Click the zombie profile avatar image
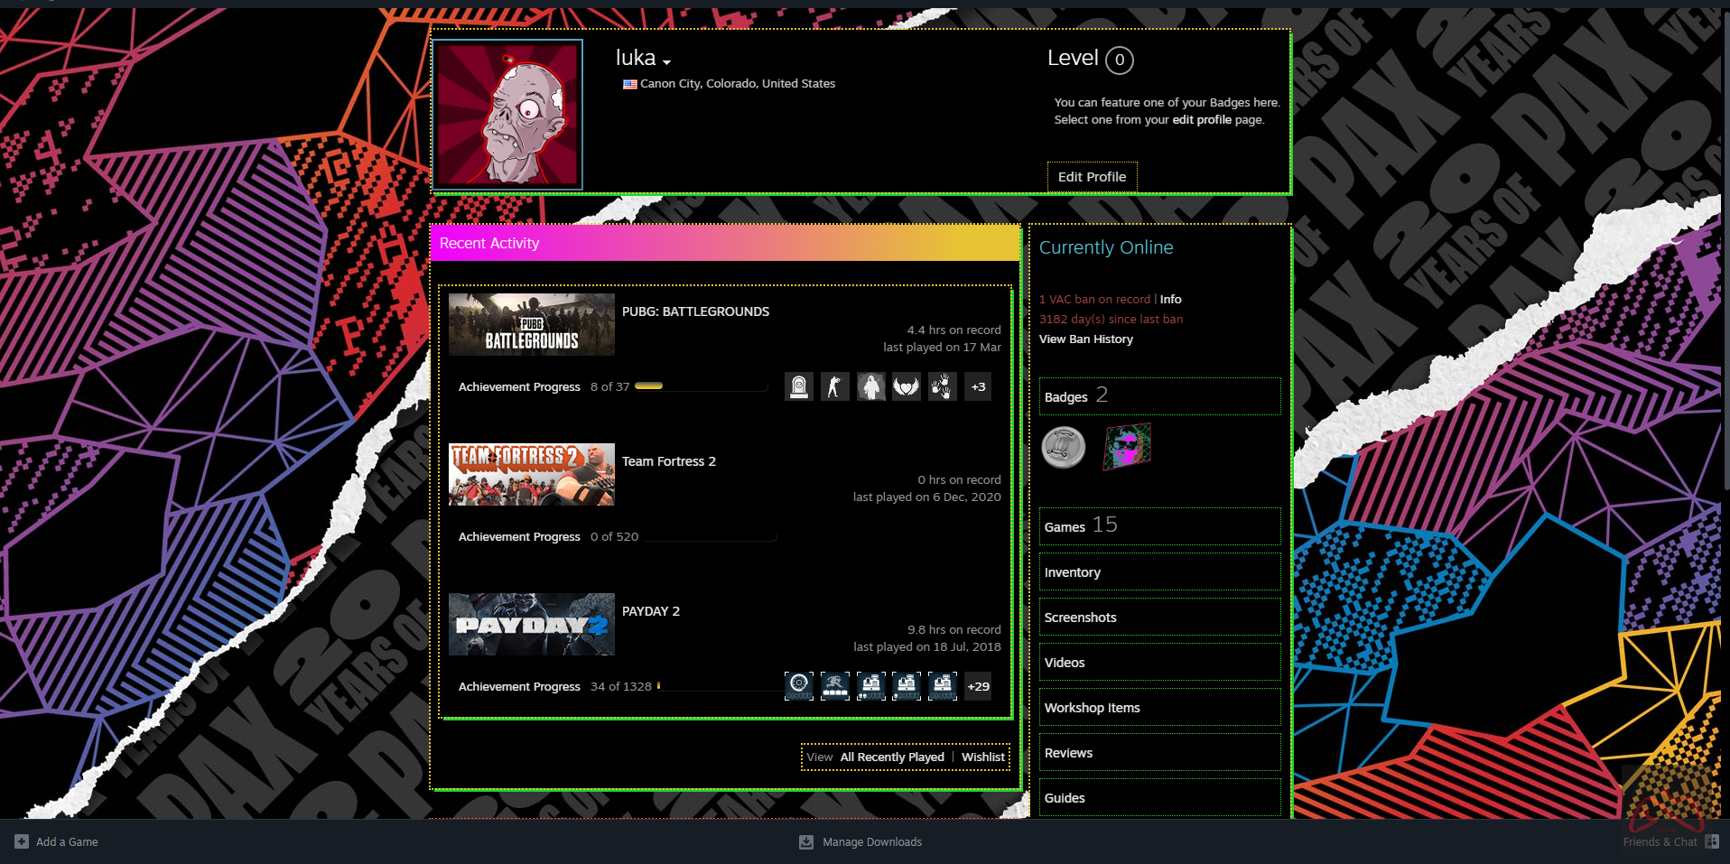The image size is (1730, 864). click(x=507, y=115)
